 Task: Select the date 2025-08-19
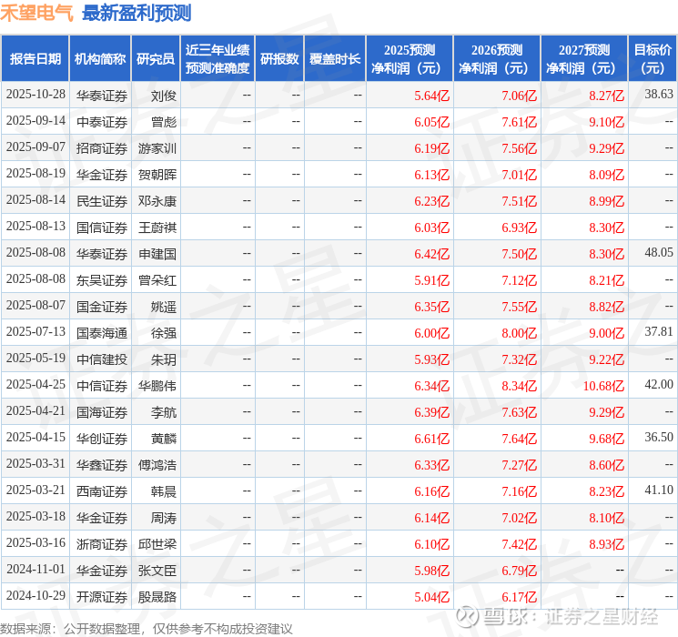pyautogui.click(x=35, y=174)
